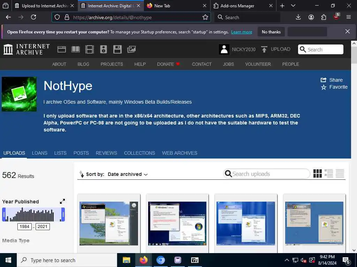
Task: Switch to tile grid view
Action: coord(317,174)
